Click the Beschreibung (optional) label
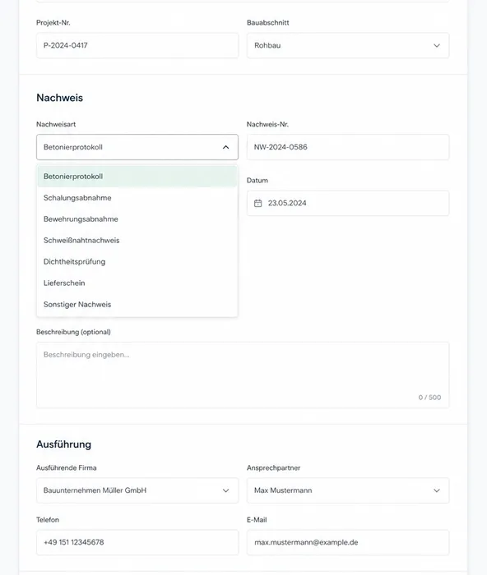The image size is (487, 575). 73,332
